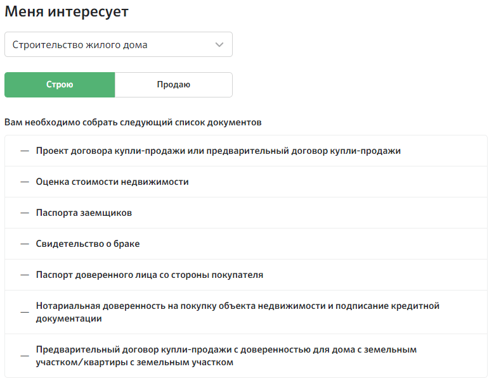Click the Меня интересует heading
This screenshot has width=494, height=388.
click(67, 11)
